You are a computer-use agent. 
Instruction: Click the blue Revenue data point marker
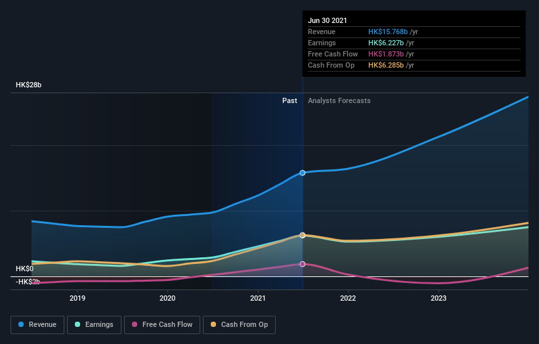(x=303, y=173)
